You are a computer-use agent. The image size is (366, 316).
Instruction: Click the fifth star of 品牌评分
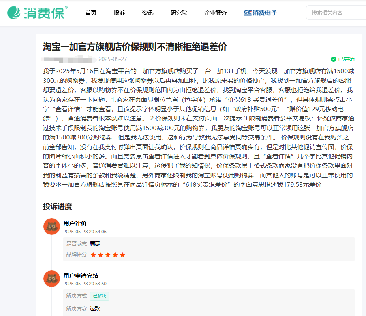122,255
